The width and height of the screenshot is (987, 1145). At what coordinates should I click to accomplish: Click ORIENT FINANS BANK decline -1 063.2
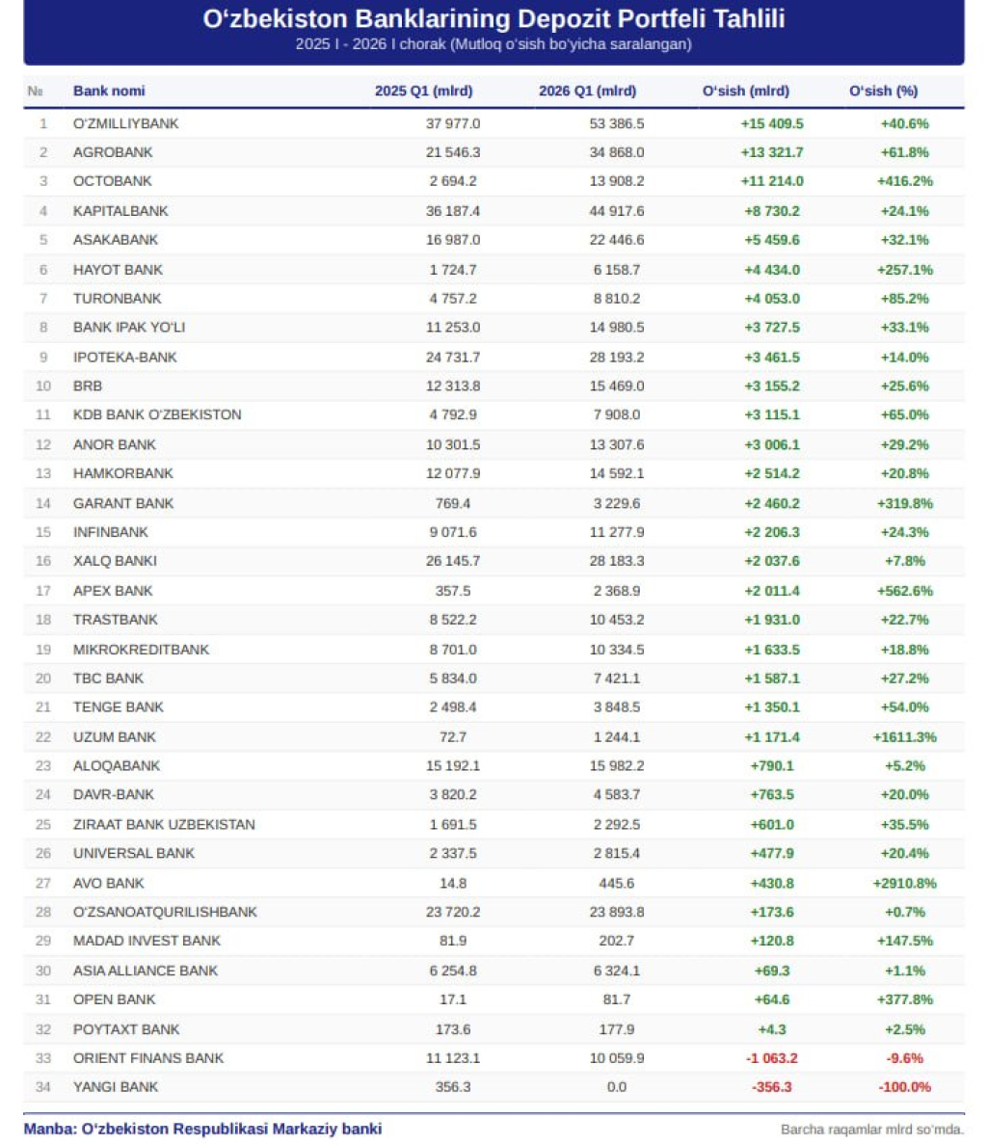tap(772, 1058)
